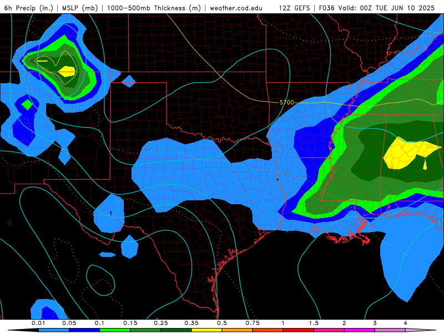Click the 'F036 Valid: 00Z TUE JUN 10 2025' text
The height and width of the screenshot is (333, 444).
(x=377, y=8)
